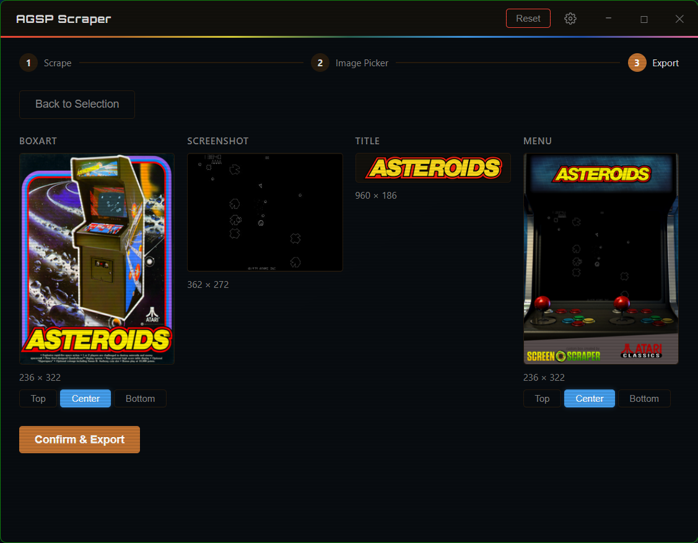698x543 pixels.
Task: Select Center alignment for boxart
Action: [85, 399]
